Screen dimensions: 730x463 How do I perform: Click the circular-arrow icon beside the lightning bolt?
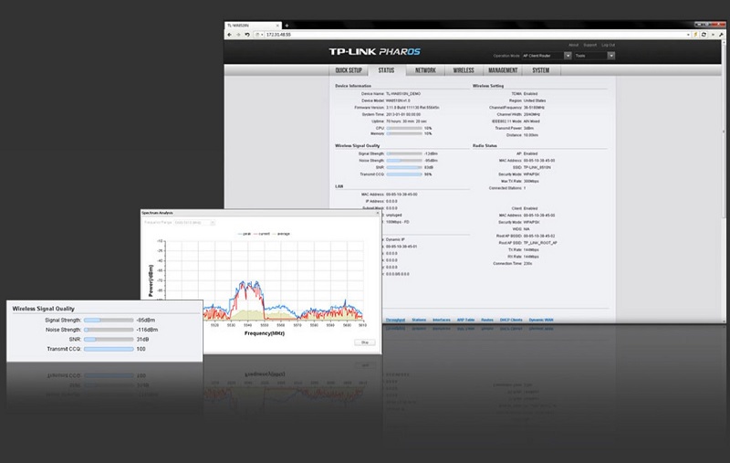pyautogui.click(x=704, y=35)
